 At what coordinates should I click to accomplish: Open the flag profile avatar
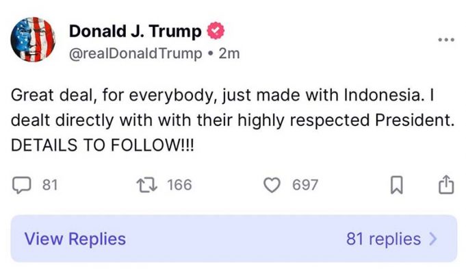pos(32,40)
